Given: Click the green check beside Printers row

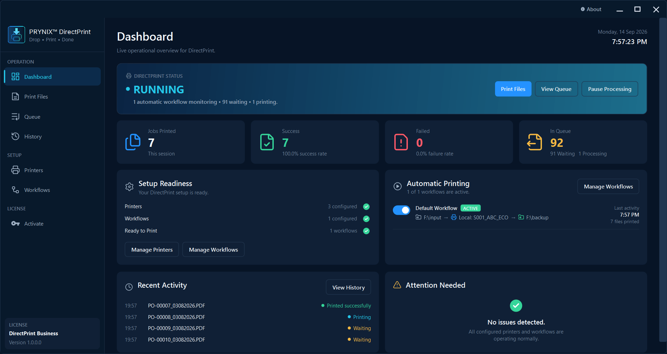Looking at the screenshot, I should click(366, 206).
